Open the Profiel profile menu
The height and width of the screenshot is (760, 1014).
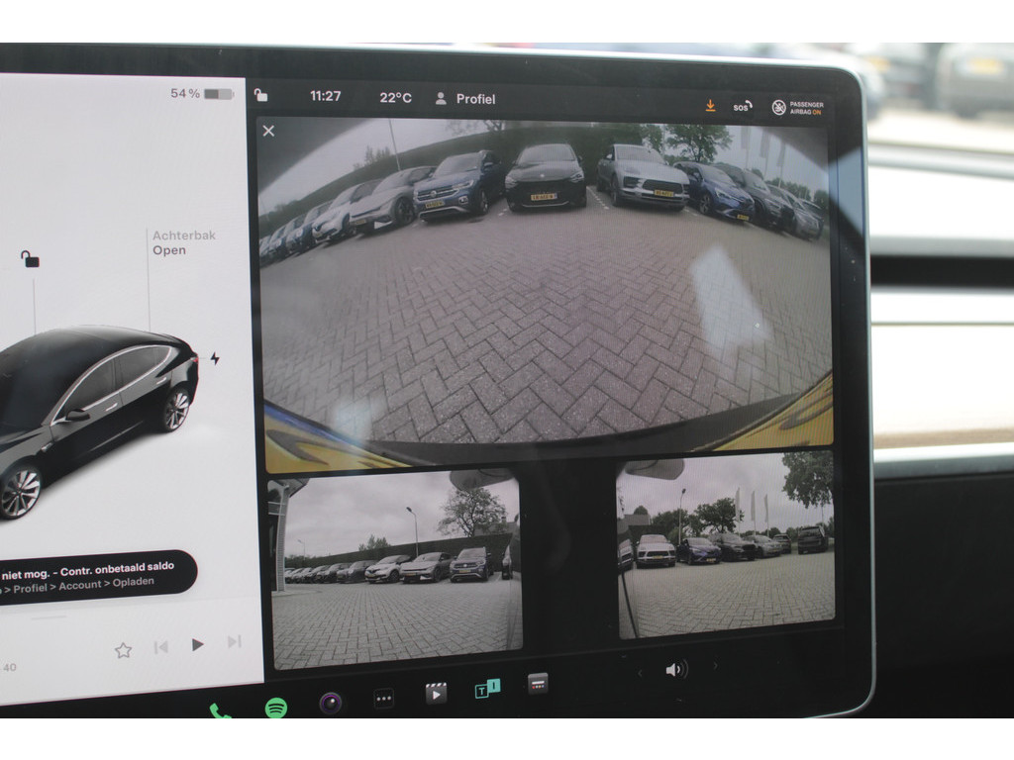click(465, 99)
